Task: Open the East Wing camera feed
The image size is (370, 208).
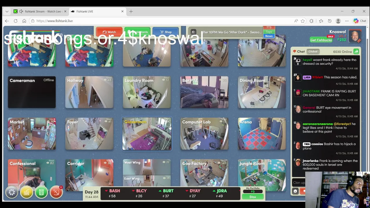Action: pyautogui.click(x=147, y=181)
